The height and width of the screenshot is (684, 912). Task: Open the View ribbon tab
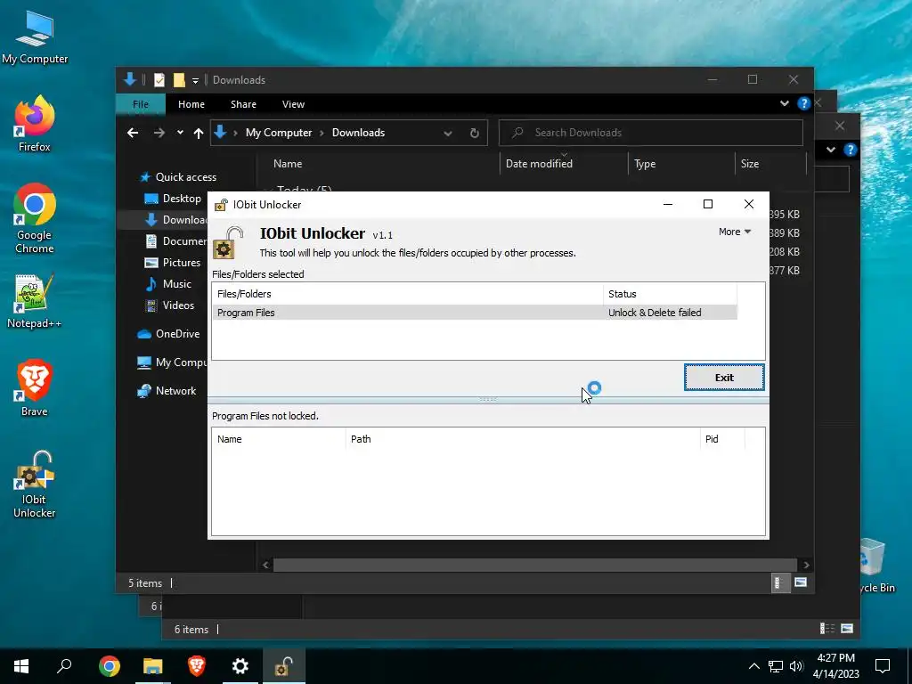coord(293,104)
